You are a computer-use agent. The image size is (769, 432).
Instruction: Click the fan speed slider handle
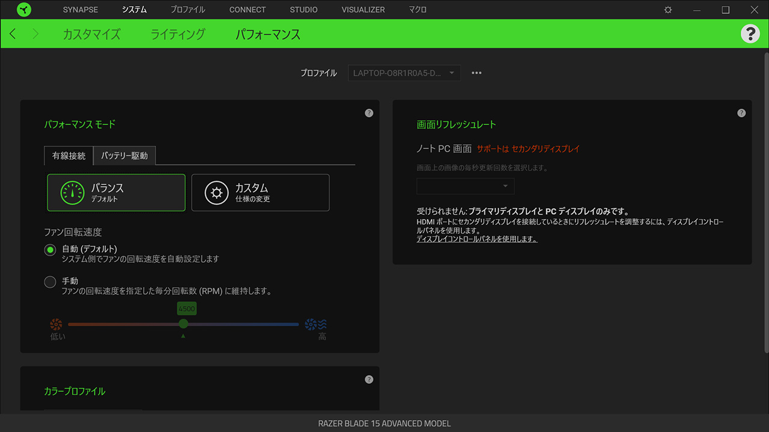183,324
